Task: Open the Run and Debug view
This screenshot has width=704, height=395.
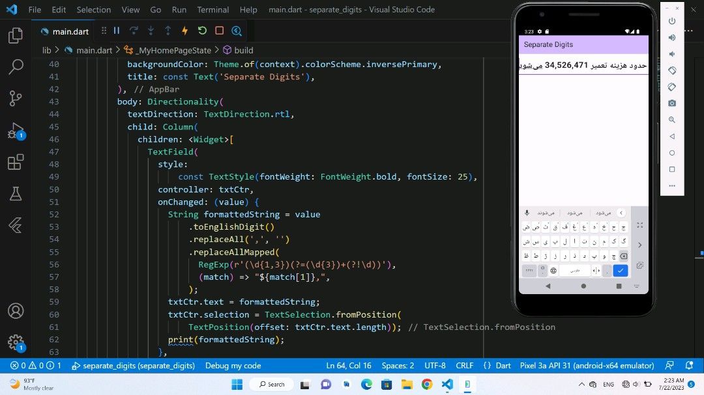Action: pyautogui.click(x=16, y=130)
